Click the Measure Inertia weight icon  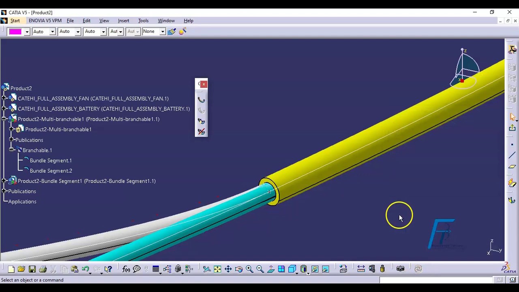click(x=382, y=269)
